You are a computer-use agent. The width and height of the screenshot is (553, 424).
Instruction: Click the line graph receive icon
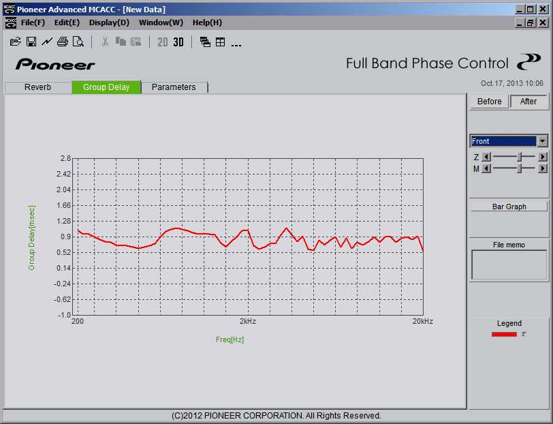[47, 42]
